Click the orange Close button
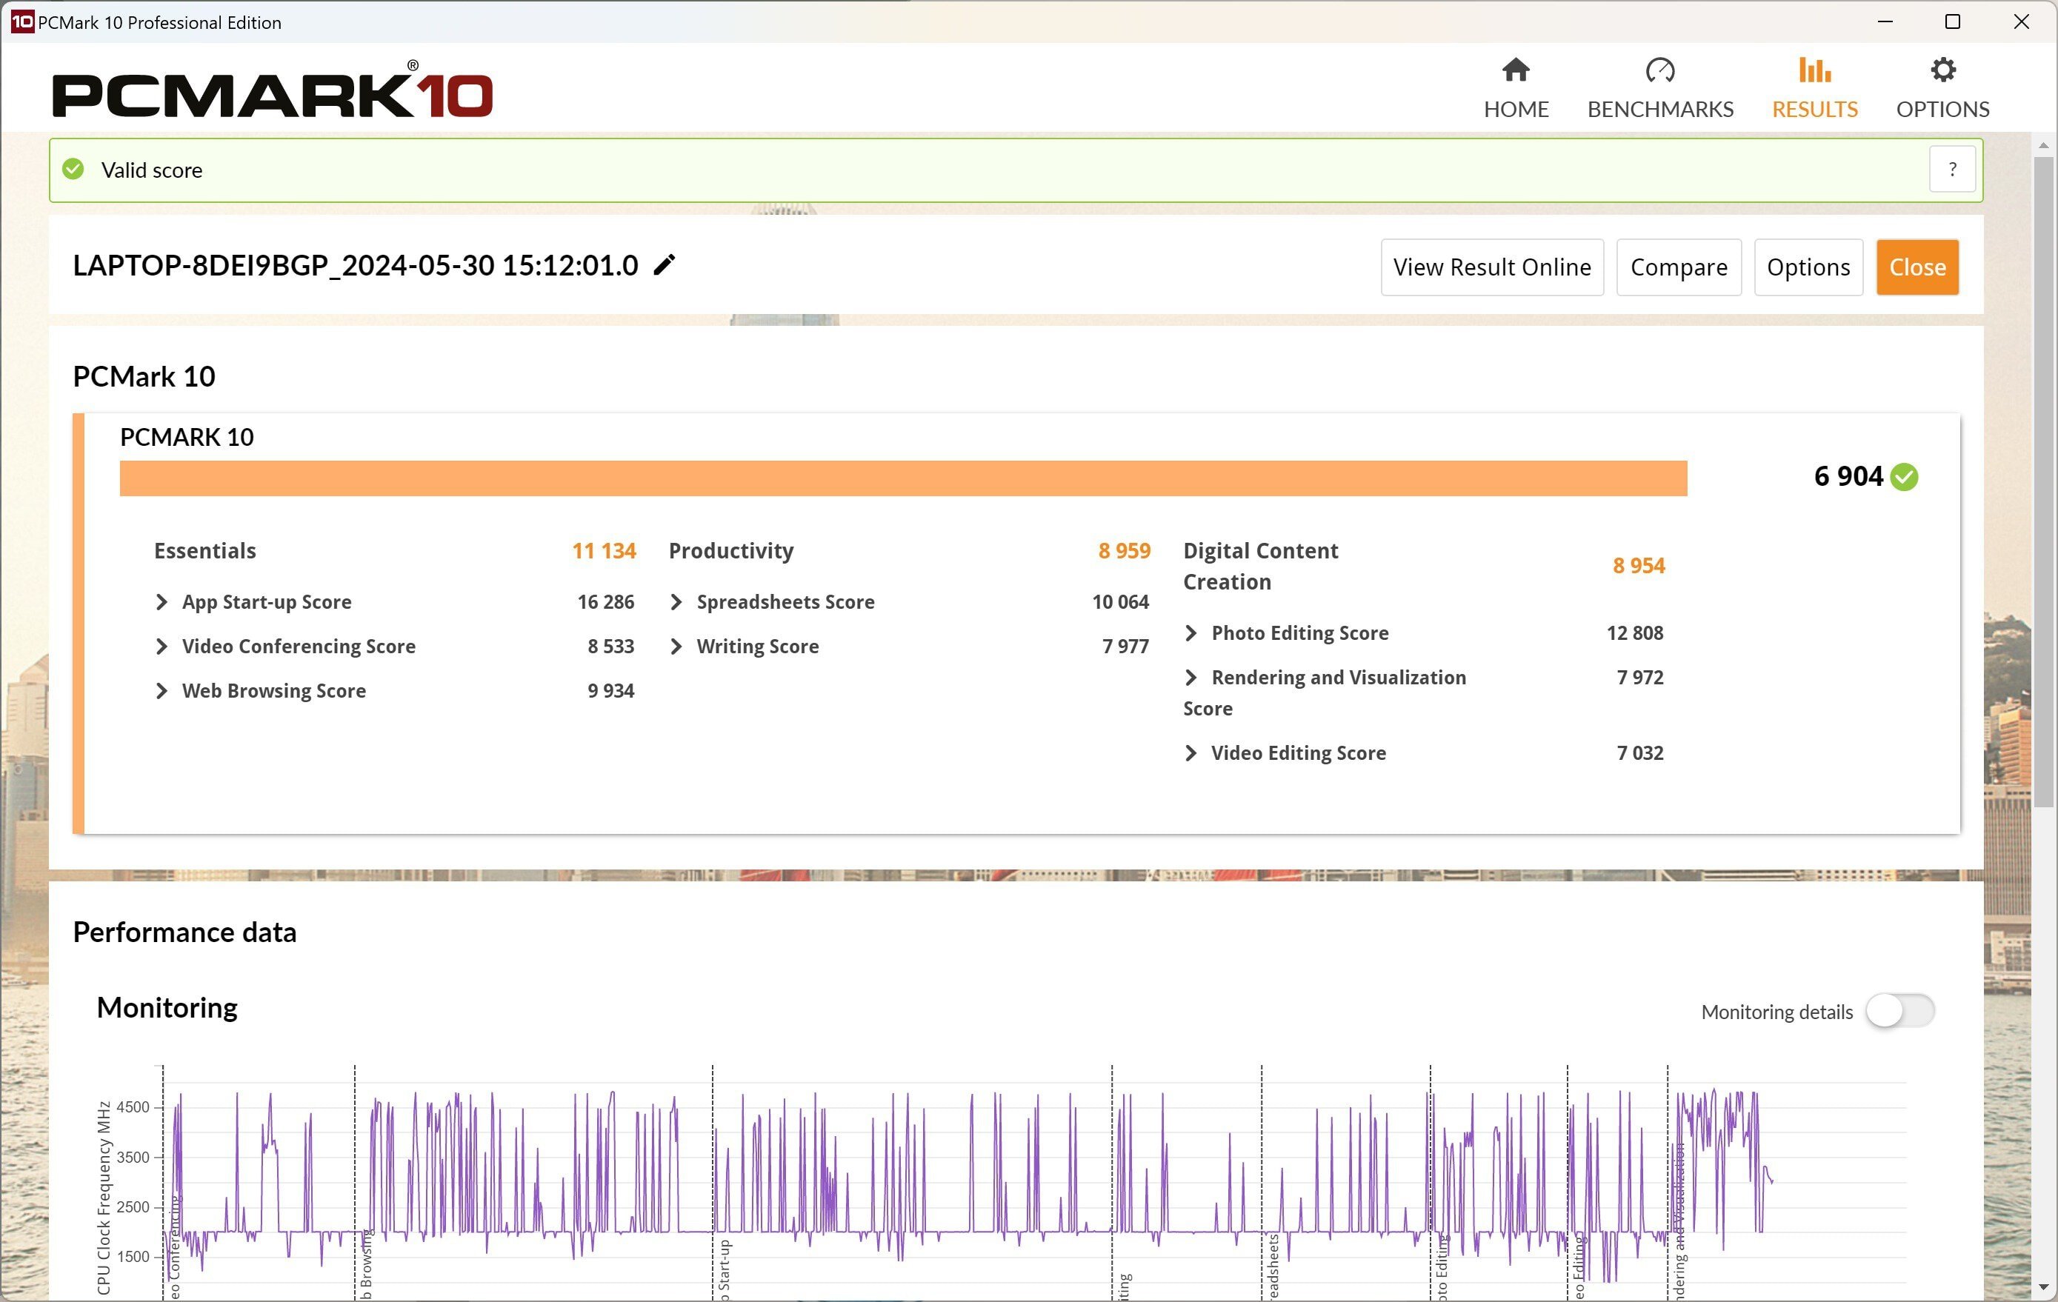This screenshot has width=2058, height=1302. [x=1917, y=267]
